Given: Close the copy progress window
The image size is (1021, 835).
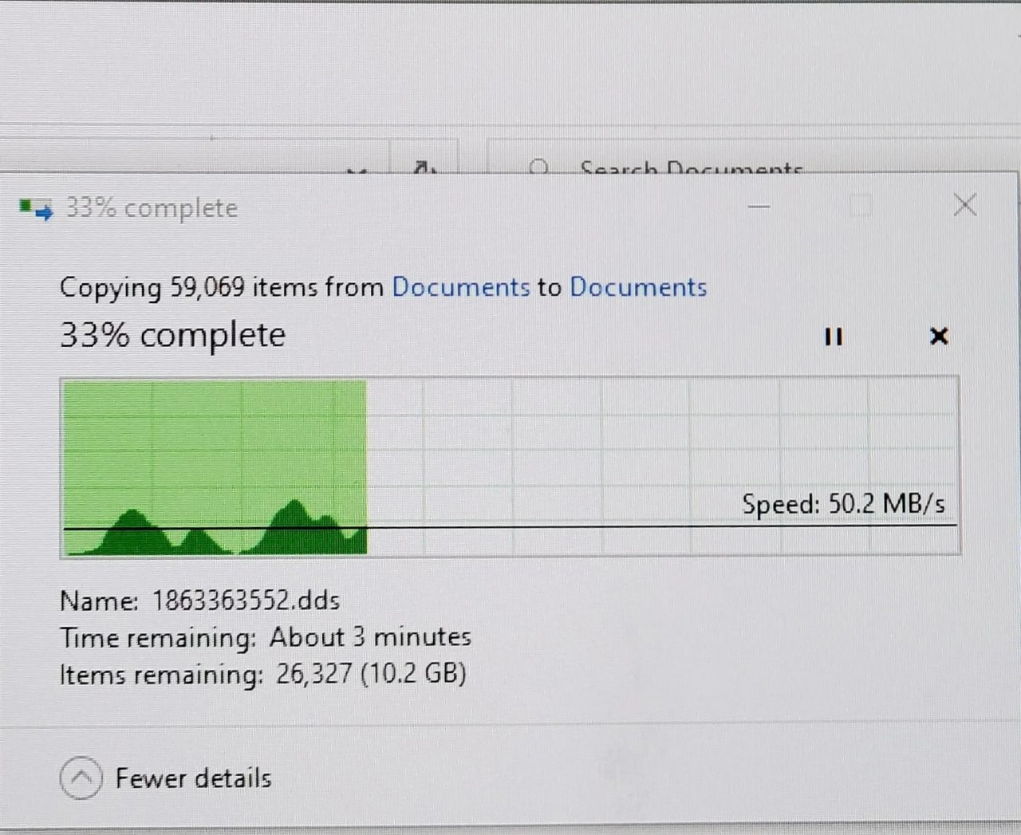Looking at the screenshot, I should click(x=965, y=205).
